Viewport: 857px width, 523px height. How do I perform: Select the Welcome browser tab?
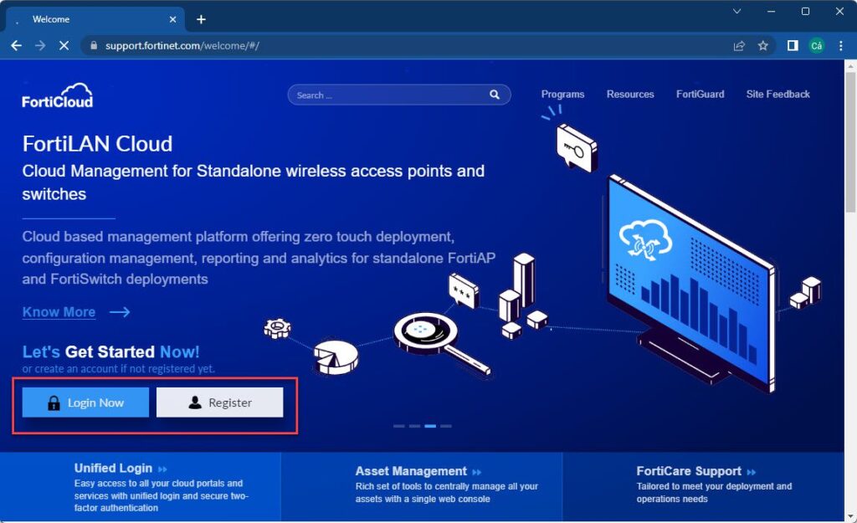click(x=95, y=19)
